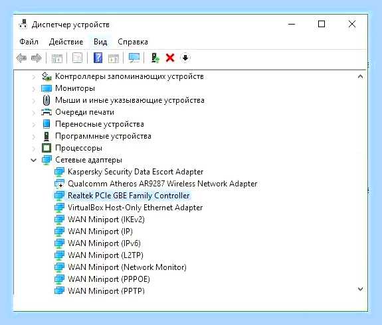Image resolution: width=382 pixels, height=325 pixels.
Task: Click the Переносные устройства icon
Action: (x=47, y=124)
